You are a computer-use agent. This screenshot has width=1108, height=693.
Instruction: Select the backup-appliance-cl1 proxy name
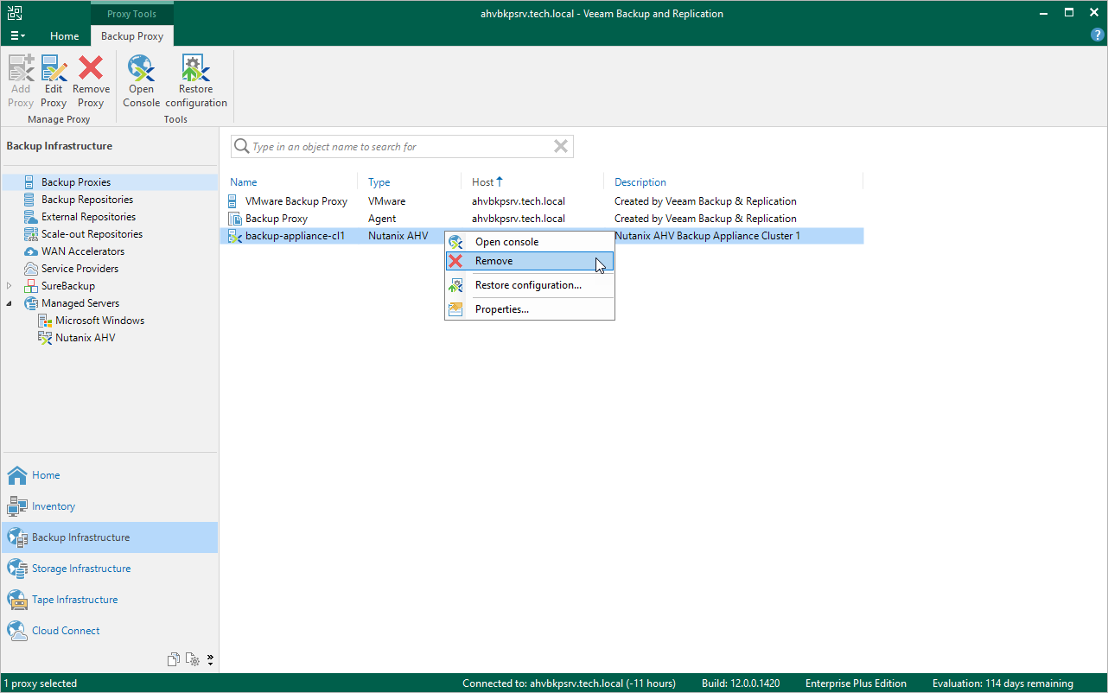click(295, 236)
